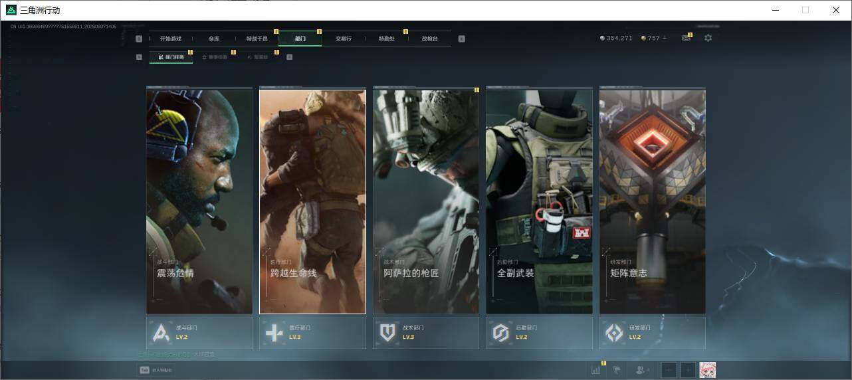Select the third sub-tab in the row
The height and width of the screenshot is (380, 852).
pyautogui.click(x=258, y=57)
